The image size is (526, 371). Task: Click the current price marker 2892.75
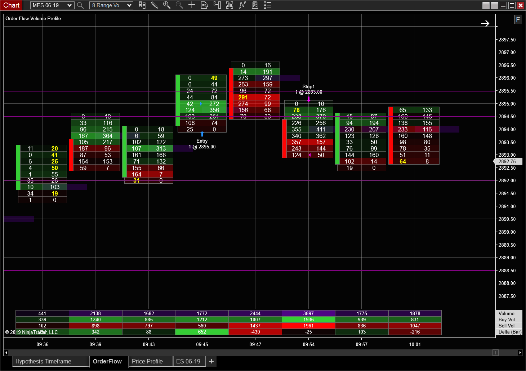click(507, 162)
